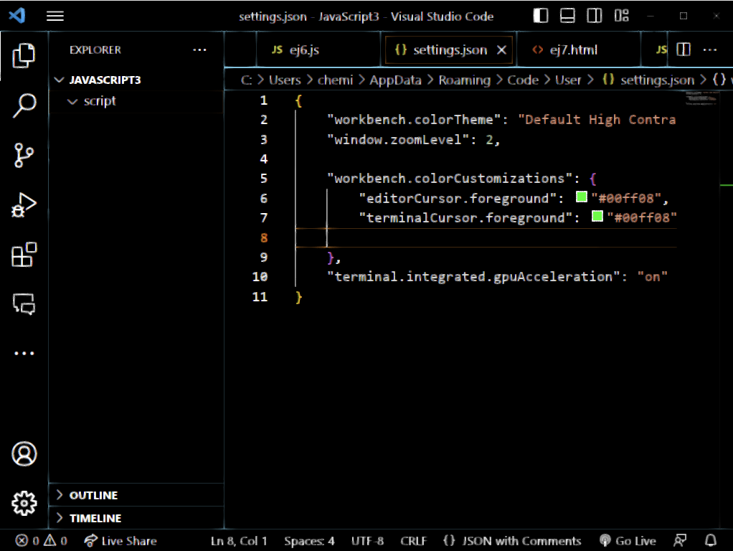The image size is (733, 551).
Task: Click Users in the breadcrumb path
Action: tap(285, 80)
